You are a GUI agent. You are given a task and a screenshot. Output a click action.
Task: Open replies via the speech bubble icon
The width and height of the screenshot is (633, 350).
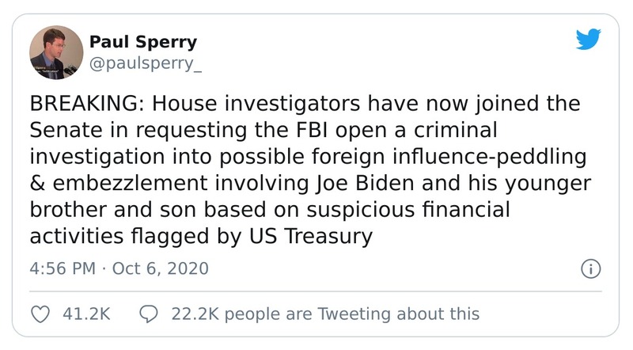[149, 314]
